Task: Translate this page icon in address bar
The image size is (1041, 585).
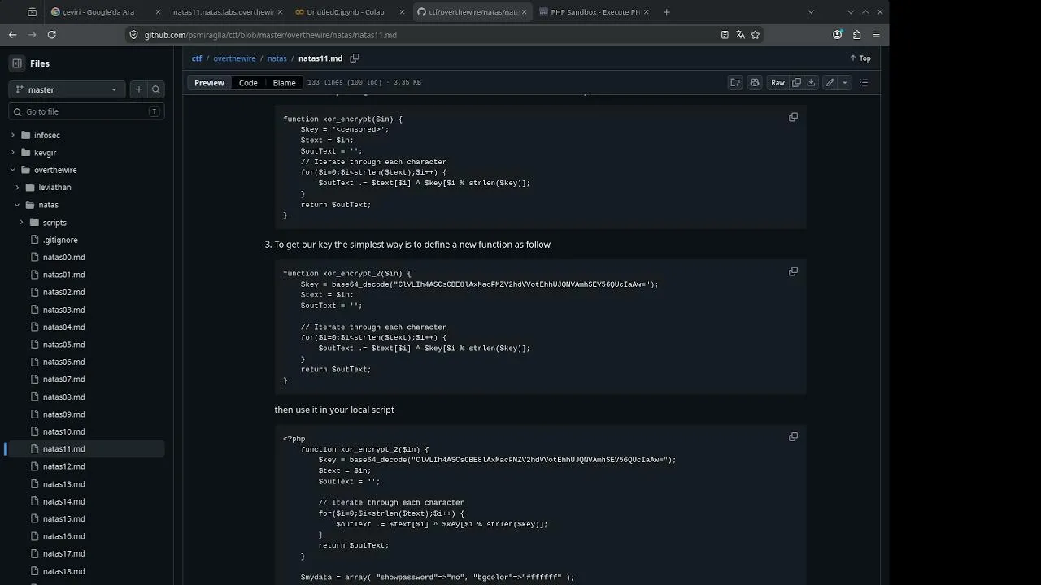Action: point(740,35)
